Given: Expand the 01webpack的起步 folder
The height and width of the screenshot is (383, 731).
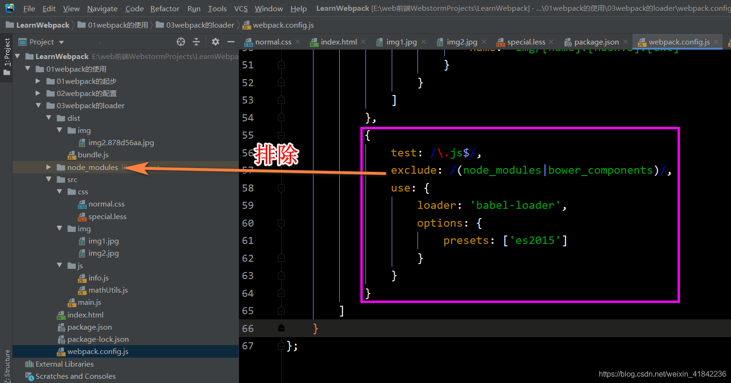Looking at the screenshot, I should pos(38,81).
